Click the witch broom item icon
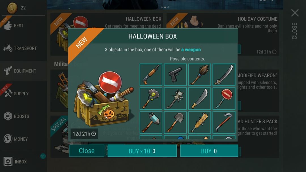Image resolution: width=306 pixels, height=172 pixels. click(200, 75)
